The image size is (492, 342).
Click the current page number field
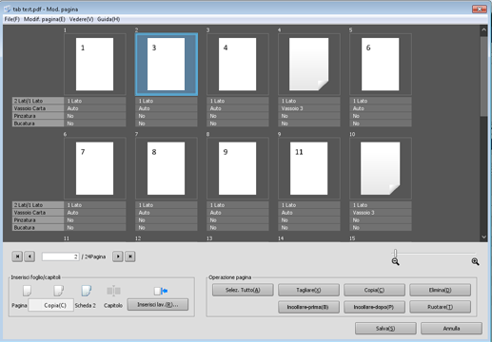pos(60,256)
